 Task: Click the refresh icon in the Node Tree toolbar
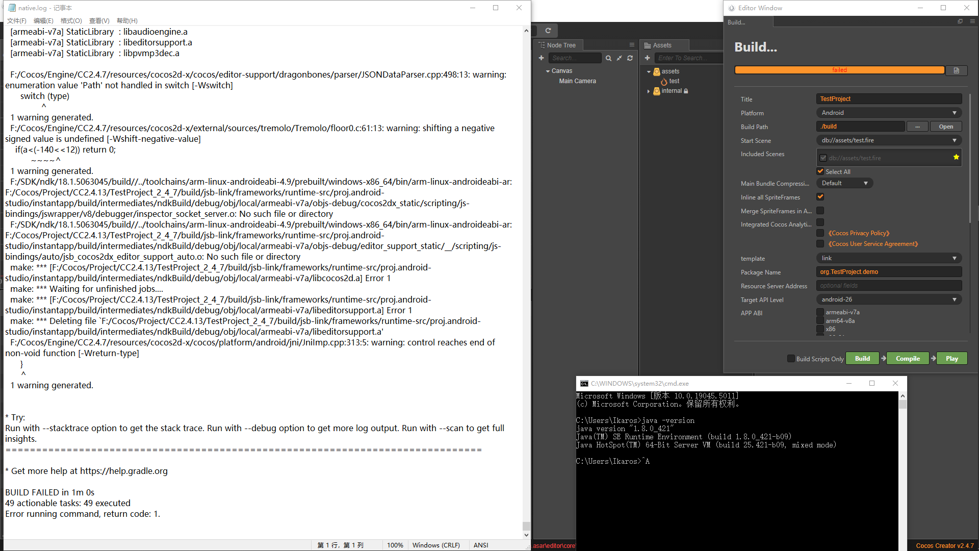click(630, 58)
